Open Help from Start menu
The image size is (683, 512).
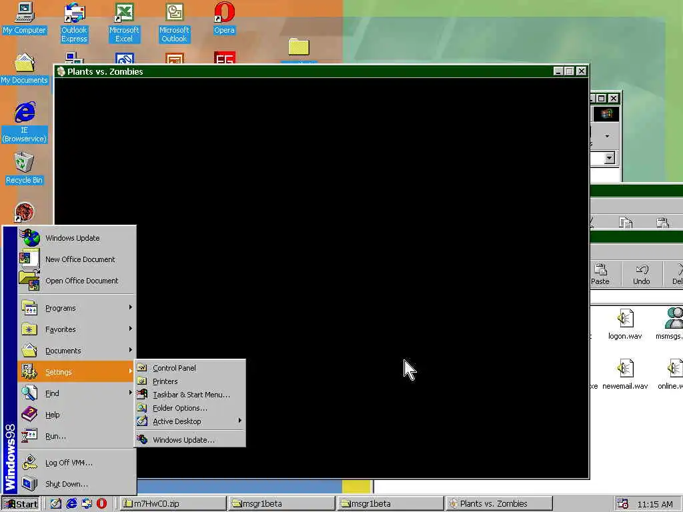click(77, 415)
